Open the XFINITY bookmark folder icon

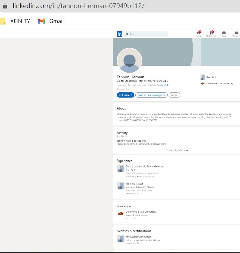pos(3,21)
